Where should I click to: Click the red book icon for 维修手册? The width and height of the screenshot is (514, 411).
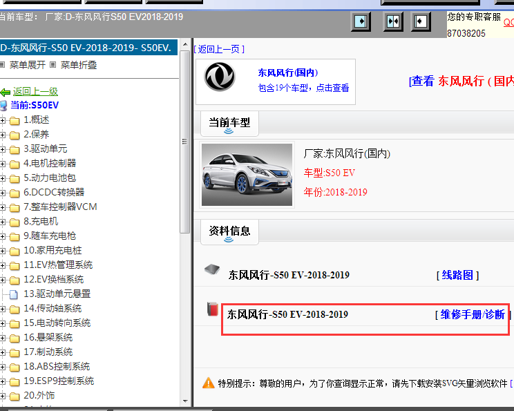coord(213,309)
